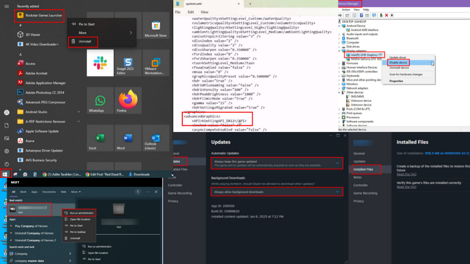470x264 pixels.
Task: Click the blue Help icon in Device Manager toolbar
Action: [x=362, y=15]
